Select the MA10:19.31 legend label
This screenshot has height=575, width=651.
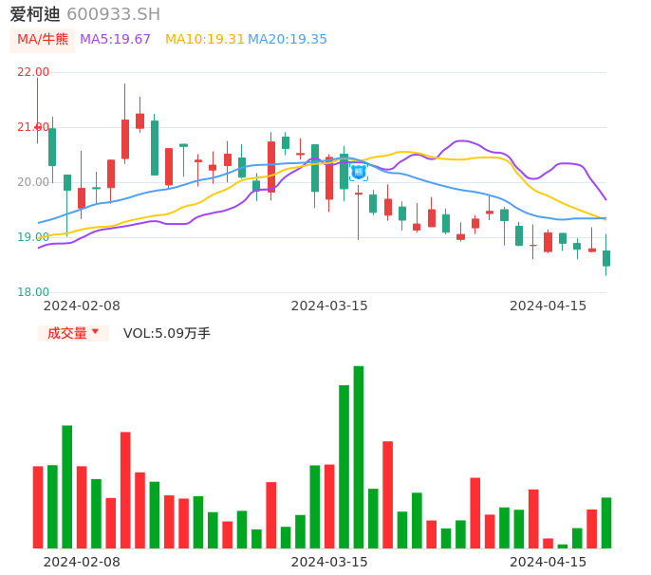point(204,40)
